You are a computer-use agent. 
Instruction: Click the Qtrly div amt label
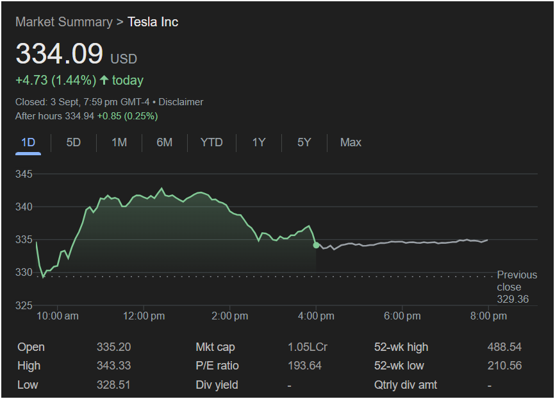[406, 385]
